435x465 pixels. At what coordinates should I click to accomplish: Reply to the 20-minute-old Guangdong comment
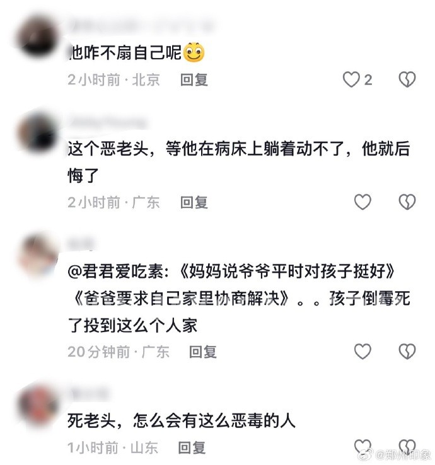click(x=203, y=352)
